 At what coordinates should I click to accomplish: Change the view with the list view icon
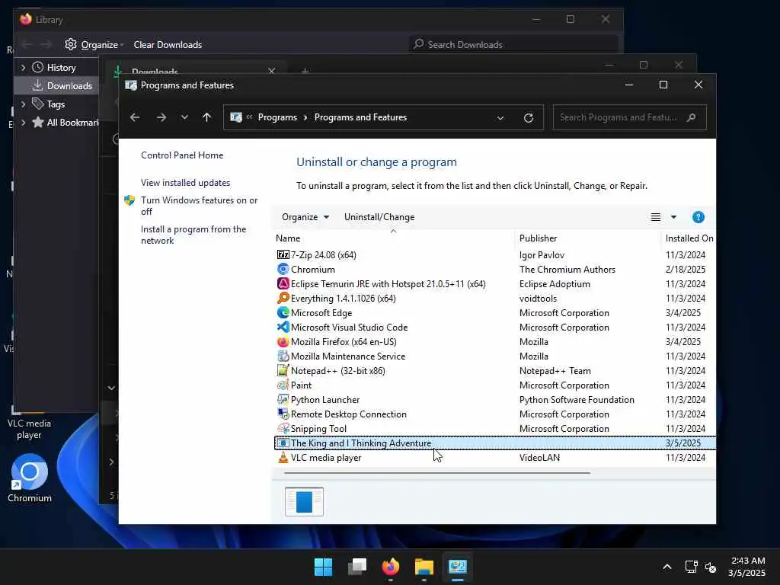click(656, 217)
